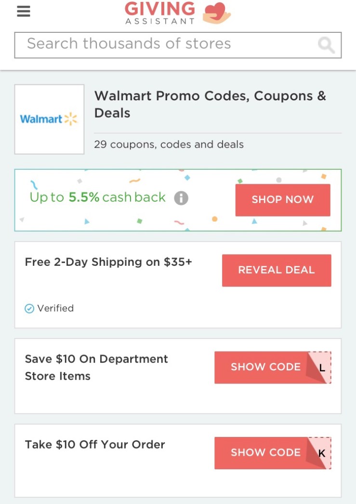Click the 29 coupons, codes and deals text
Screen dimensions: 356x504
pos(169,144)
